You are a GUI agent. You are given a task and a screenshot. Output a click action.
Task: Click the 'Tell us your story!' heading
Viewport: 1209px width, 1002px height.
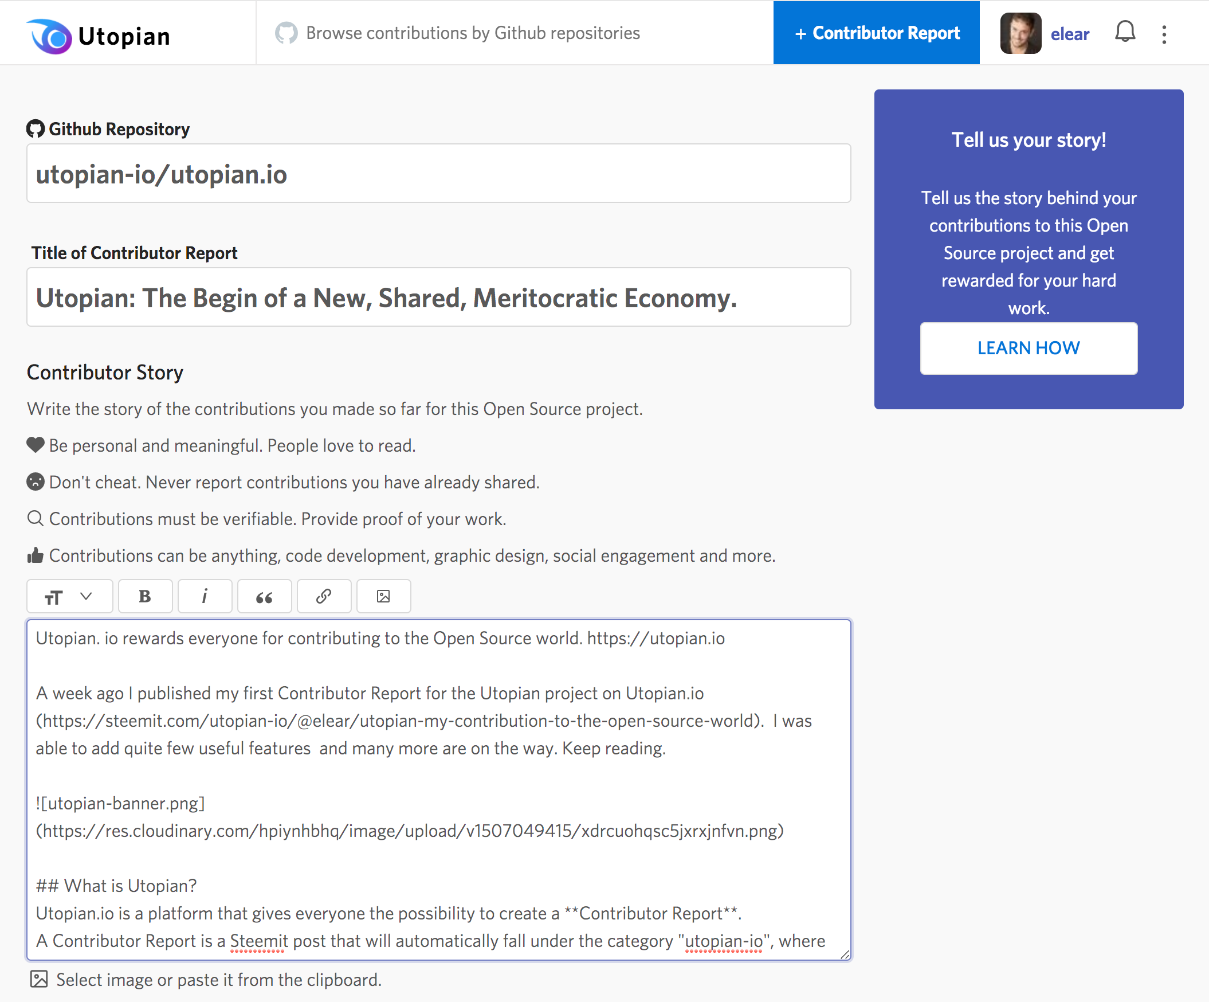click(x=1029, y=140)
